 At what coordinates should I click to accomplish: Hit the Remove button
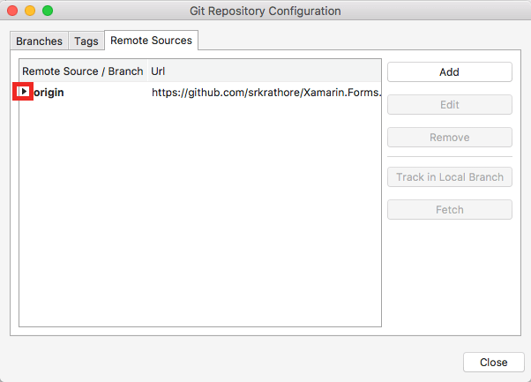449,138
